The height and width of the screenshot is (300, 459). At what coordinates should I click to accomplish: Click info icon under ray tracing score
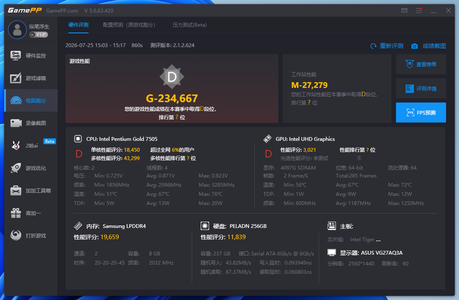click(359, 158)
